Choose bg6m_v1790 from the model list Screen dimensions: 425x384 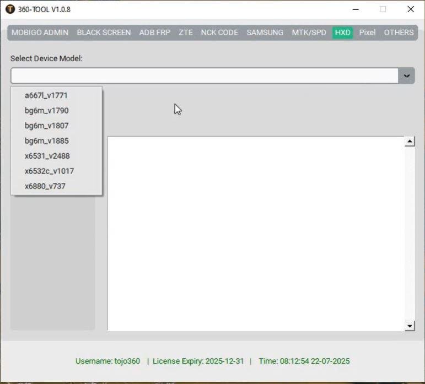click(x=56, y=111)
